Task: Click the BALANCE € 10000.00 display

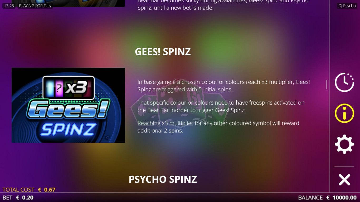Action: click(327, 198)
